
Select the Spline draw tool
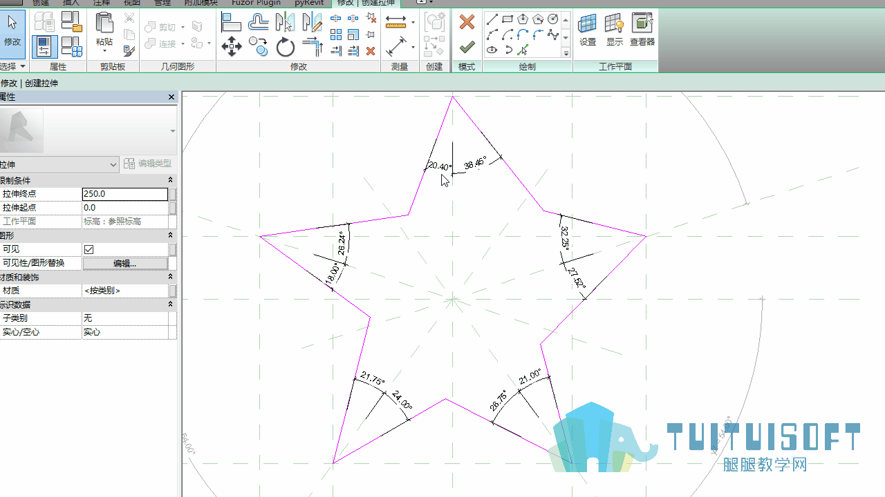click(x=553, y=35)
